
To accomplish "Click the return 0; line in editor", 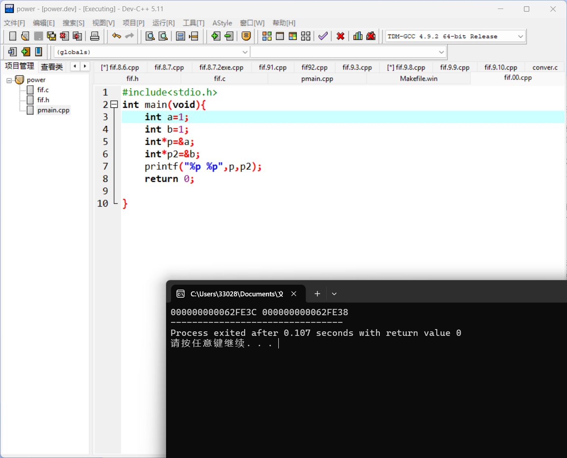I will pos(169,179).
